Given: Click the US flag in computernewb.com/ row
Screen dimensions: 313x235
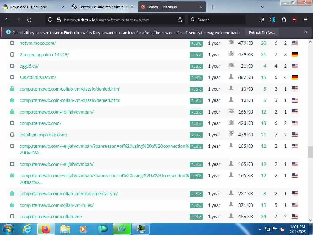Looking at the screenshot, I should (294, 123).
